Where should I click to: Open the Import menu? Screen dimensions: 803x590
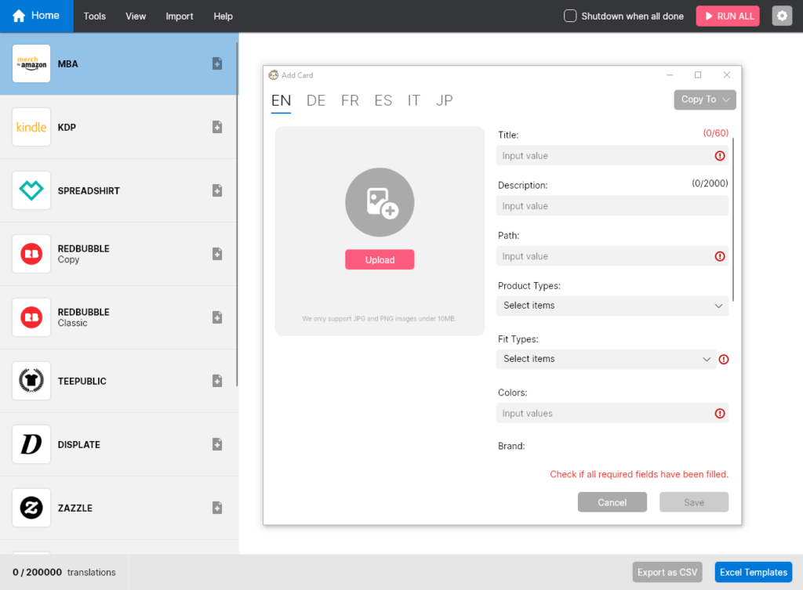180,16
